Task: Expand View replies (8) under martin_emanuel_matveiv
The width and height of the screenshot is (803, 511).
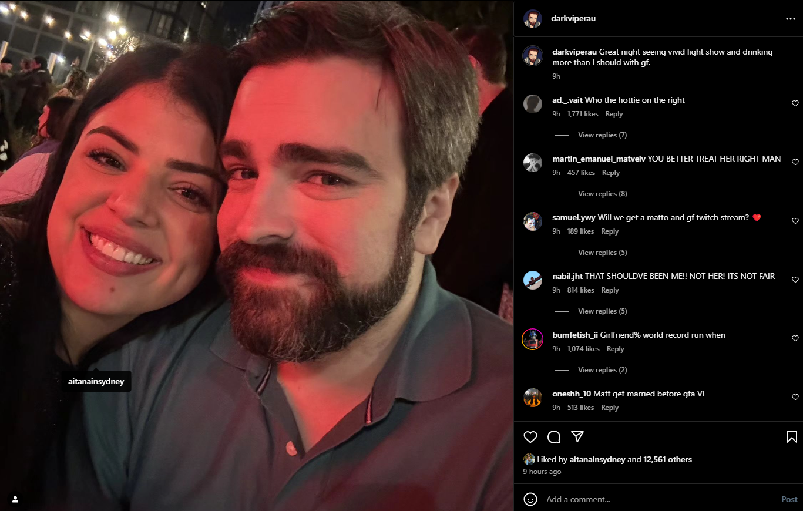Action: click(602, 194)
